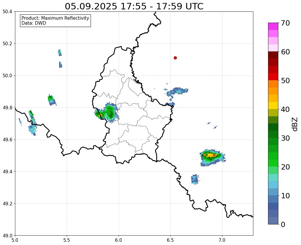
Task: Click the "Product: Maximum Reflectivity" label
Action: [55, 18]
